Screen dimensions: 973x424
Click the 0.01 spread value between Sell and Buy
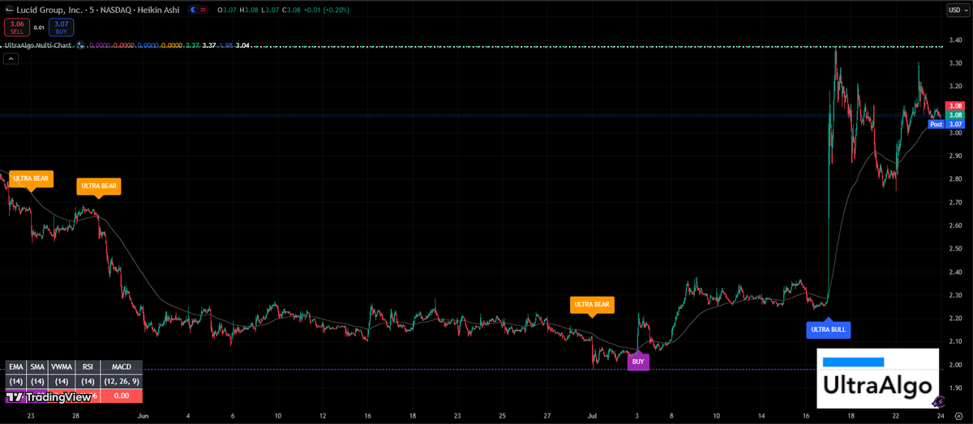click(x=39, y=27)
